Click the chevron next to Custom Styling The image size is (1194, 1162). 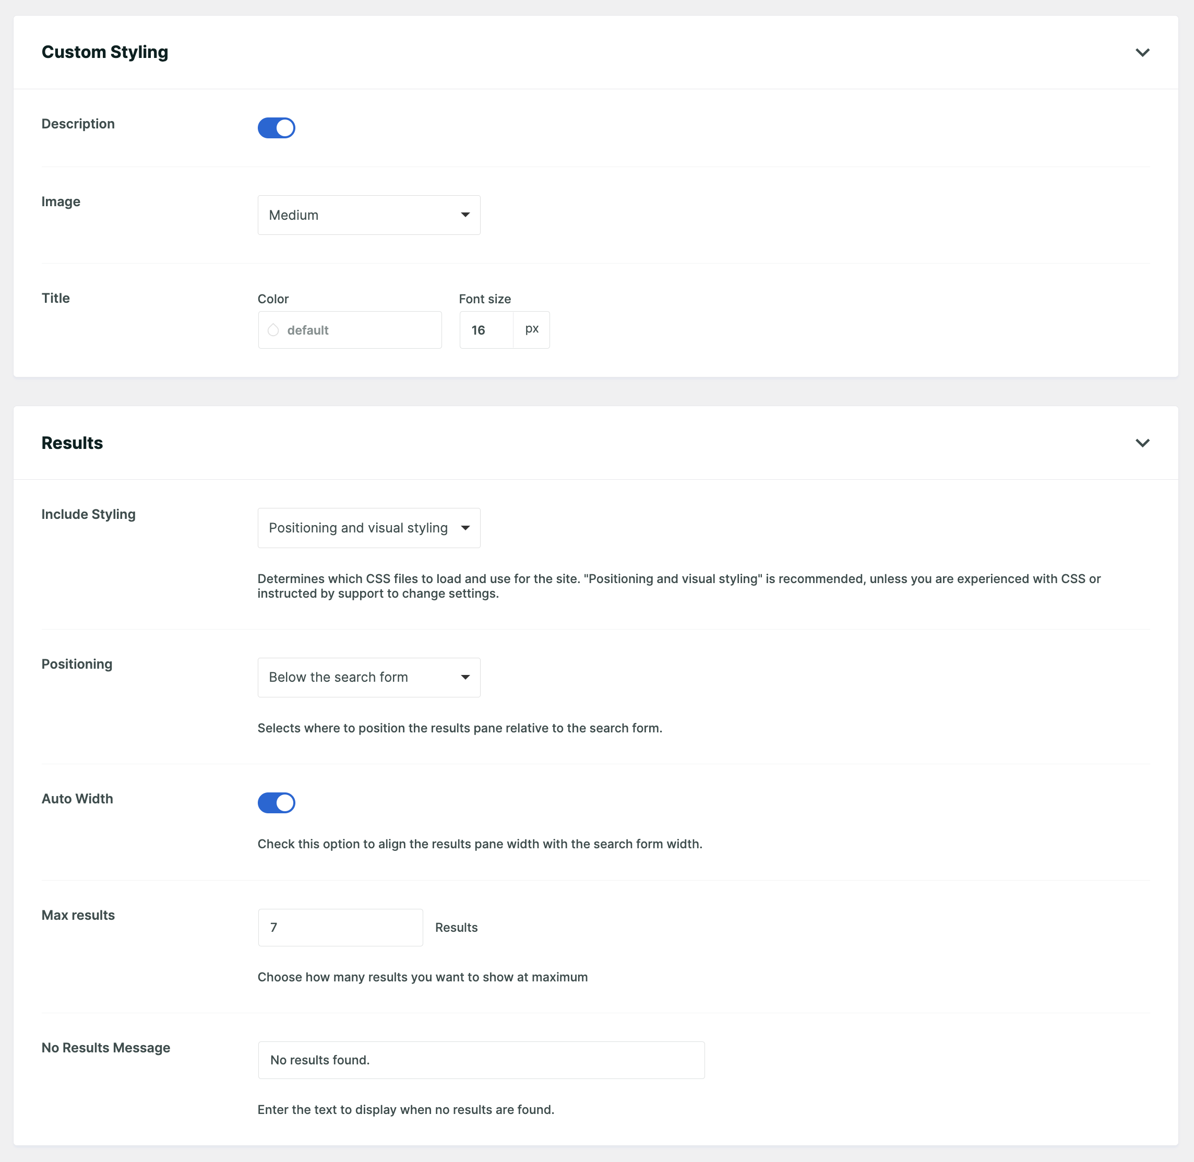click(x=1143, y=53)
